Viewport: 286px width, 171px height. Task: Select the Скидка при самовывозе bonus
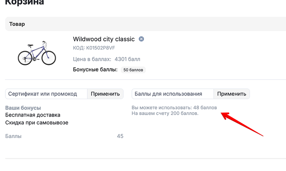[x=36, y=123]
